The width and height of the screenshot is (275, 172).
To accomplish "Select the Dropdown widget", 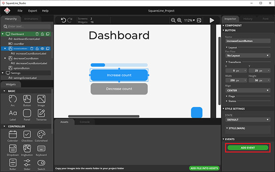I will (13, 150).
